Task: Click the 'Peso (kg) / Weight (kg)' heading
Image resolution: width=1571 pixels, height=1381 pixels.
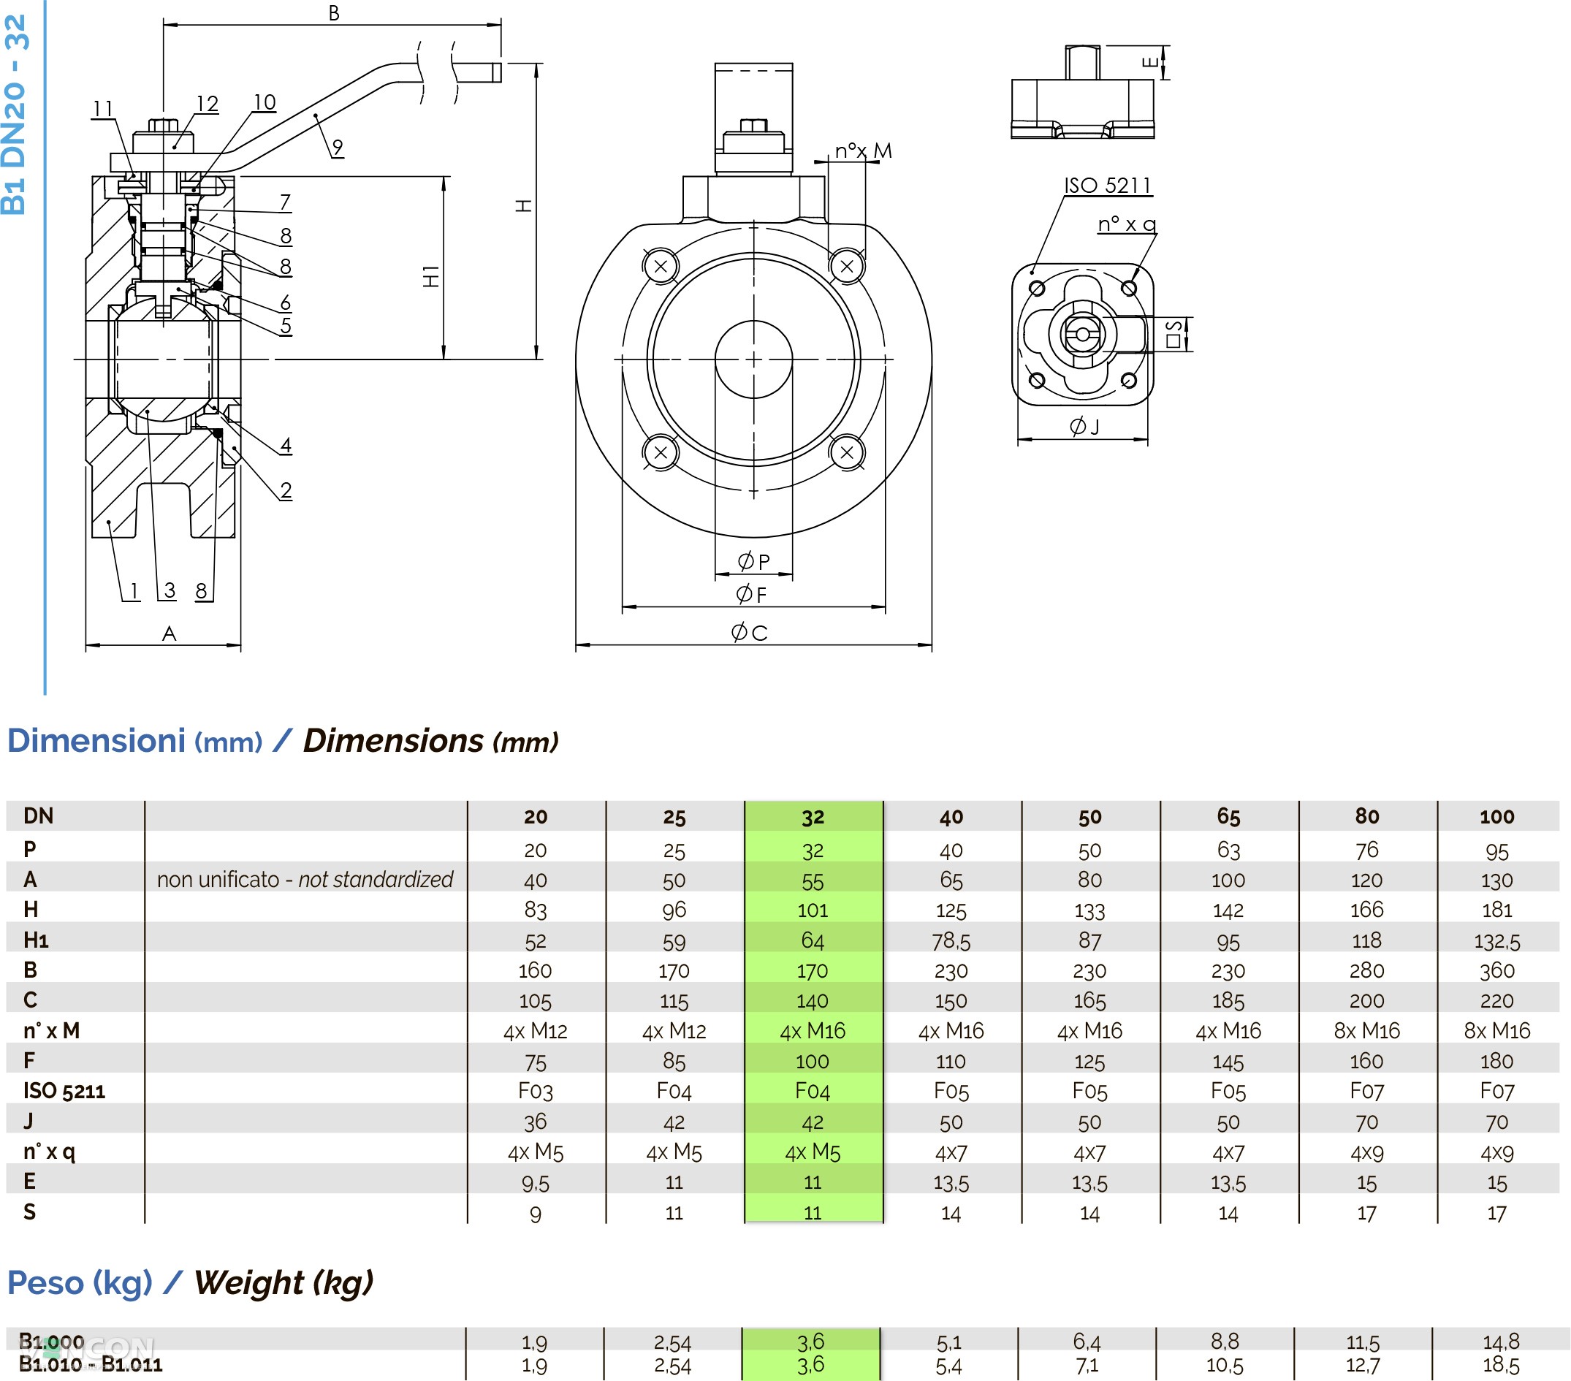Action: click(x=190, y=1282)
